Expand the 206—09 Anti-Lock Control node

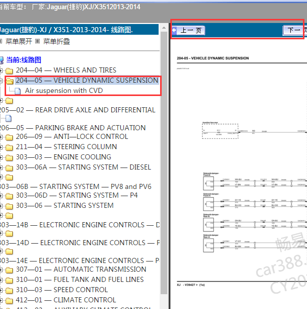click(1, 137)
